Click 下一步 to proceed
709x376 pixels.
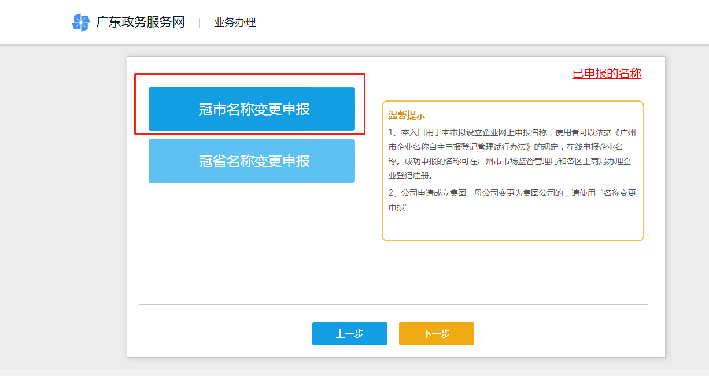[436, 334]
